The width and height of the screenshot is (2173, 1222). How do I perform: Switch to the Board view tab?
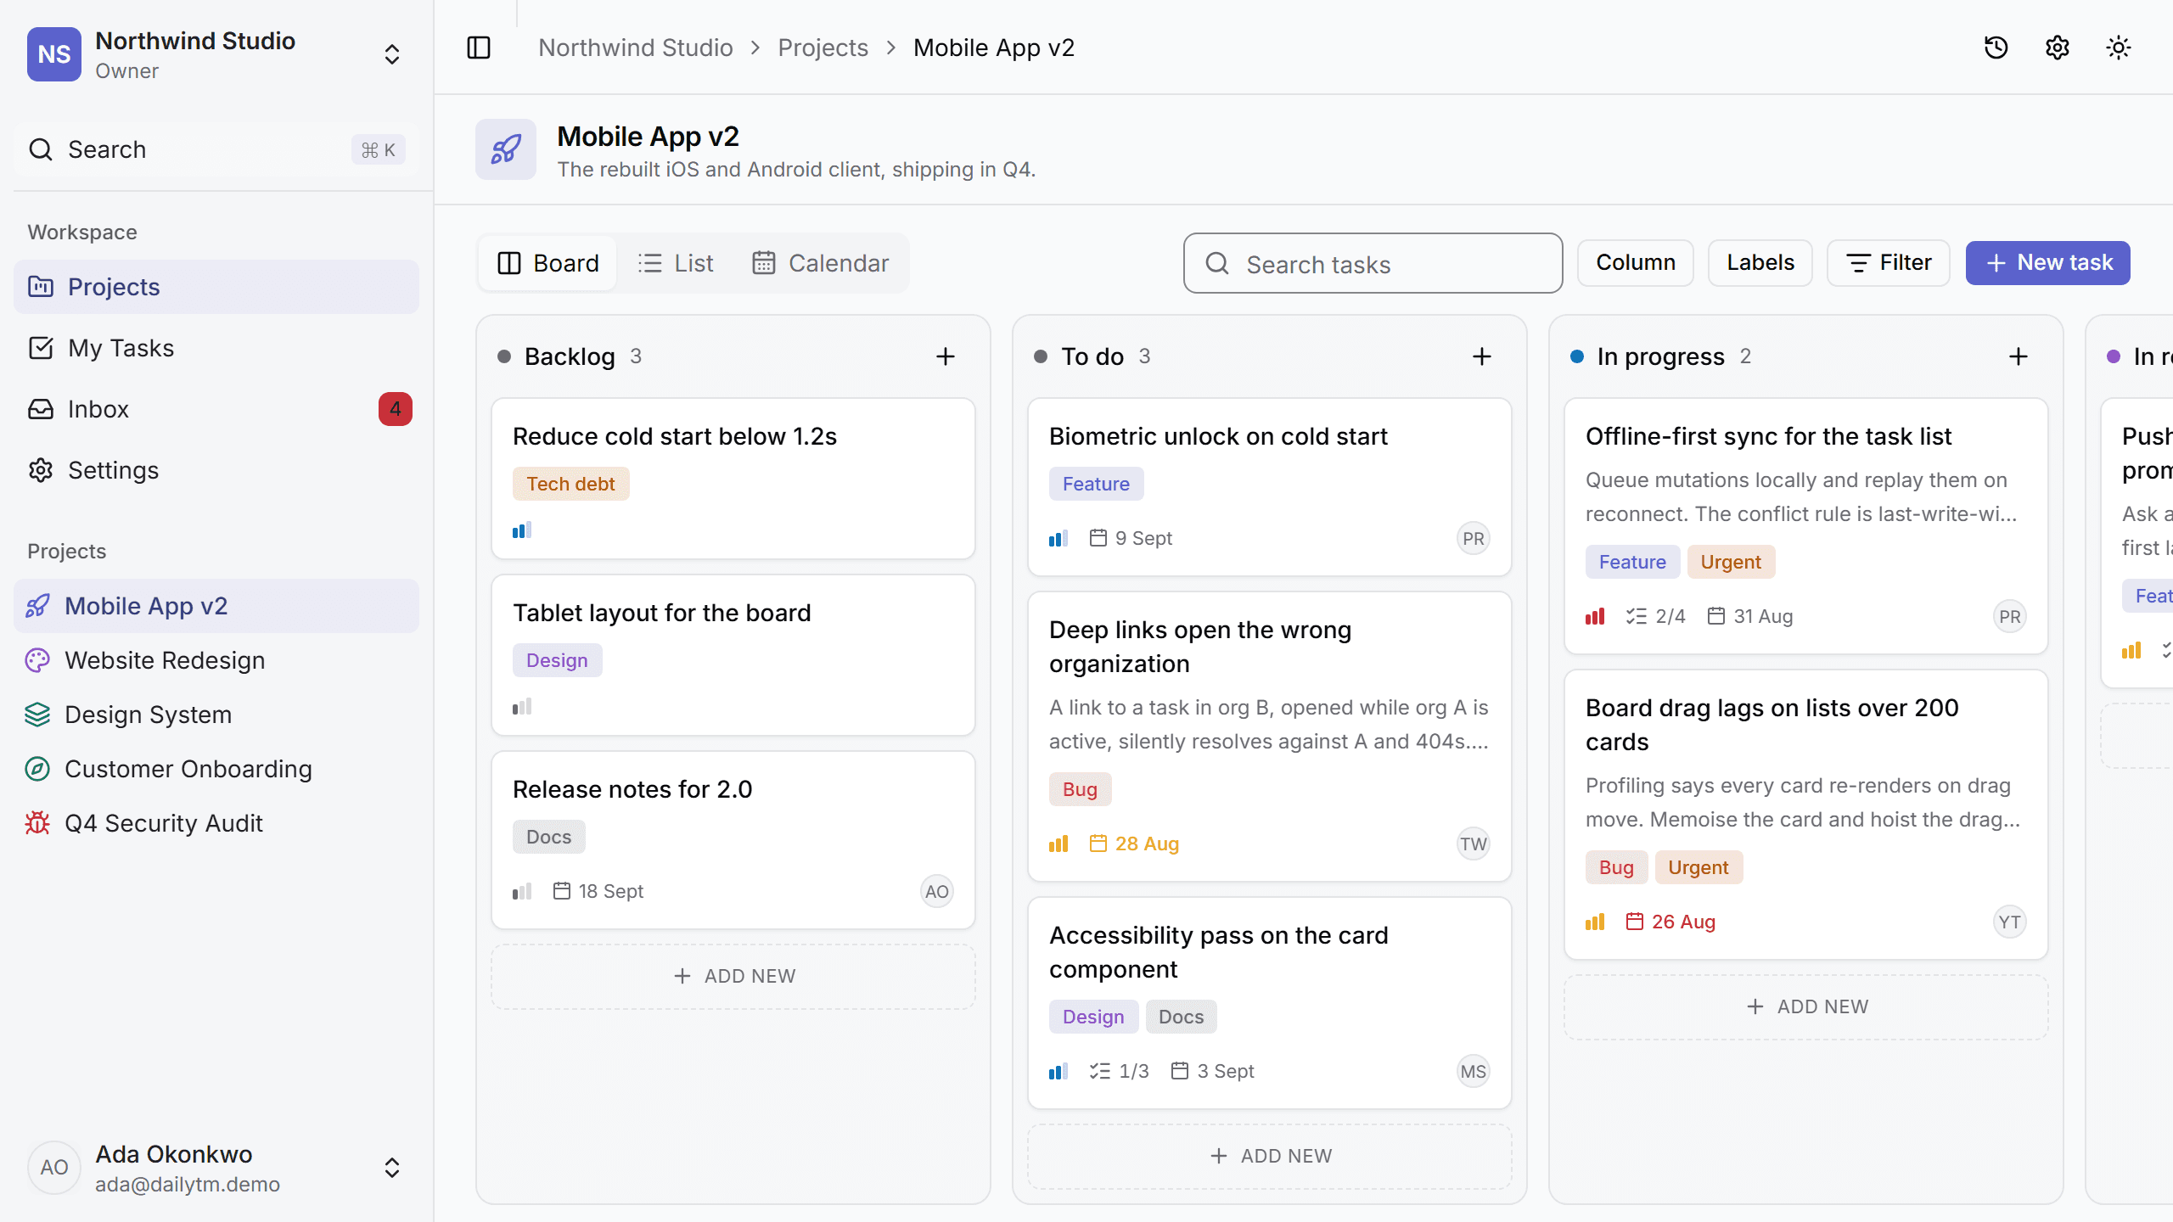pyautogui.click(x=548, y=263)
